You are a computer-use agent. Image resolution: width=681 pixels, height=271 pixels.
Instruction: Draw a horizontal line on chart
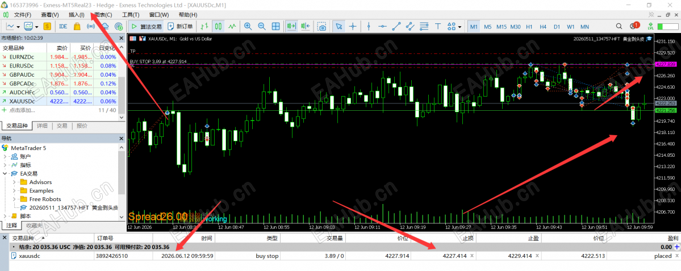382,26
